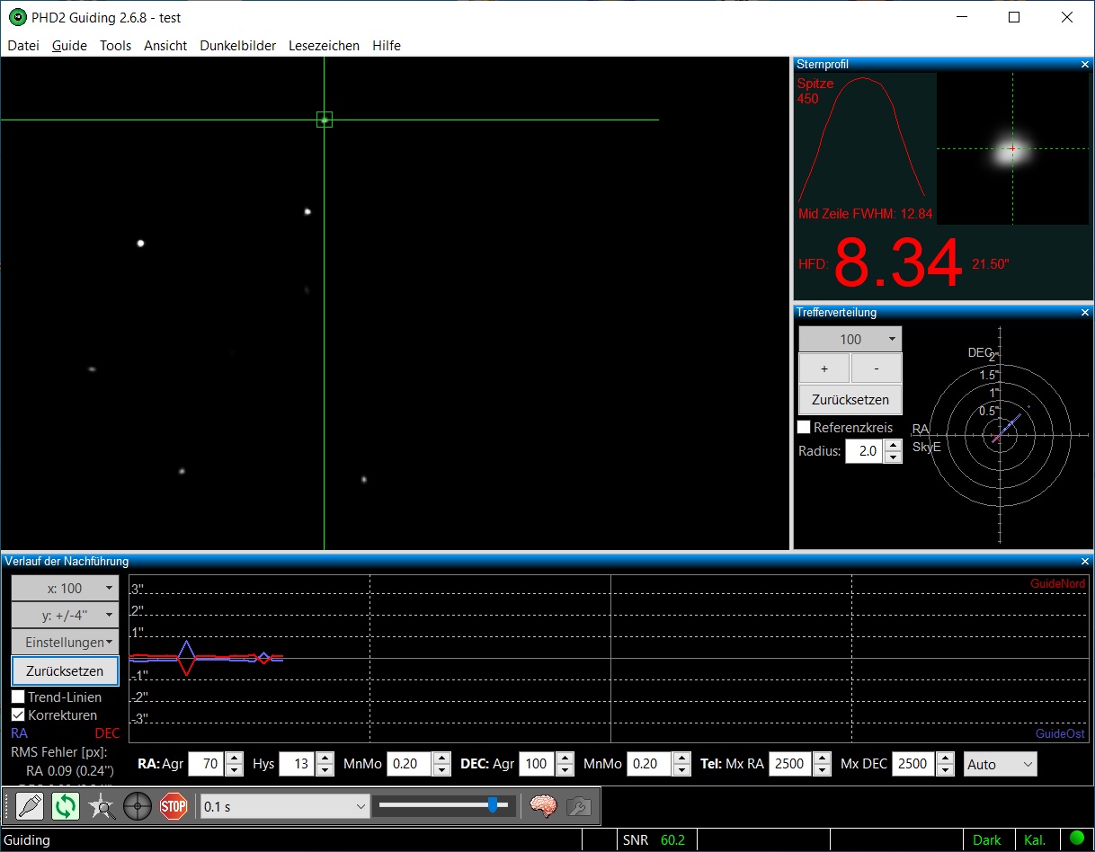
Task: Open the Tools menu
Action: [x=115, y=45]
